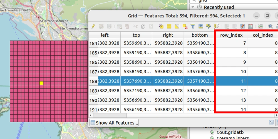This screenshot has width=278, height=139.
Task: Select row number 191 header
Action: click(x=93, y=109)
